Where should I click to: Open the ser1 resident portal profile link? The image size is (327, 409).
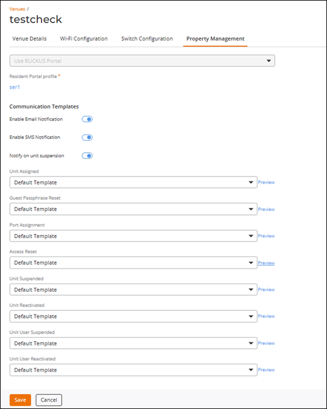15,87
